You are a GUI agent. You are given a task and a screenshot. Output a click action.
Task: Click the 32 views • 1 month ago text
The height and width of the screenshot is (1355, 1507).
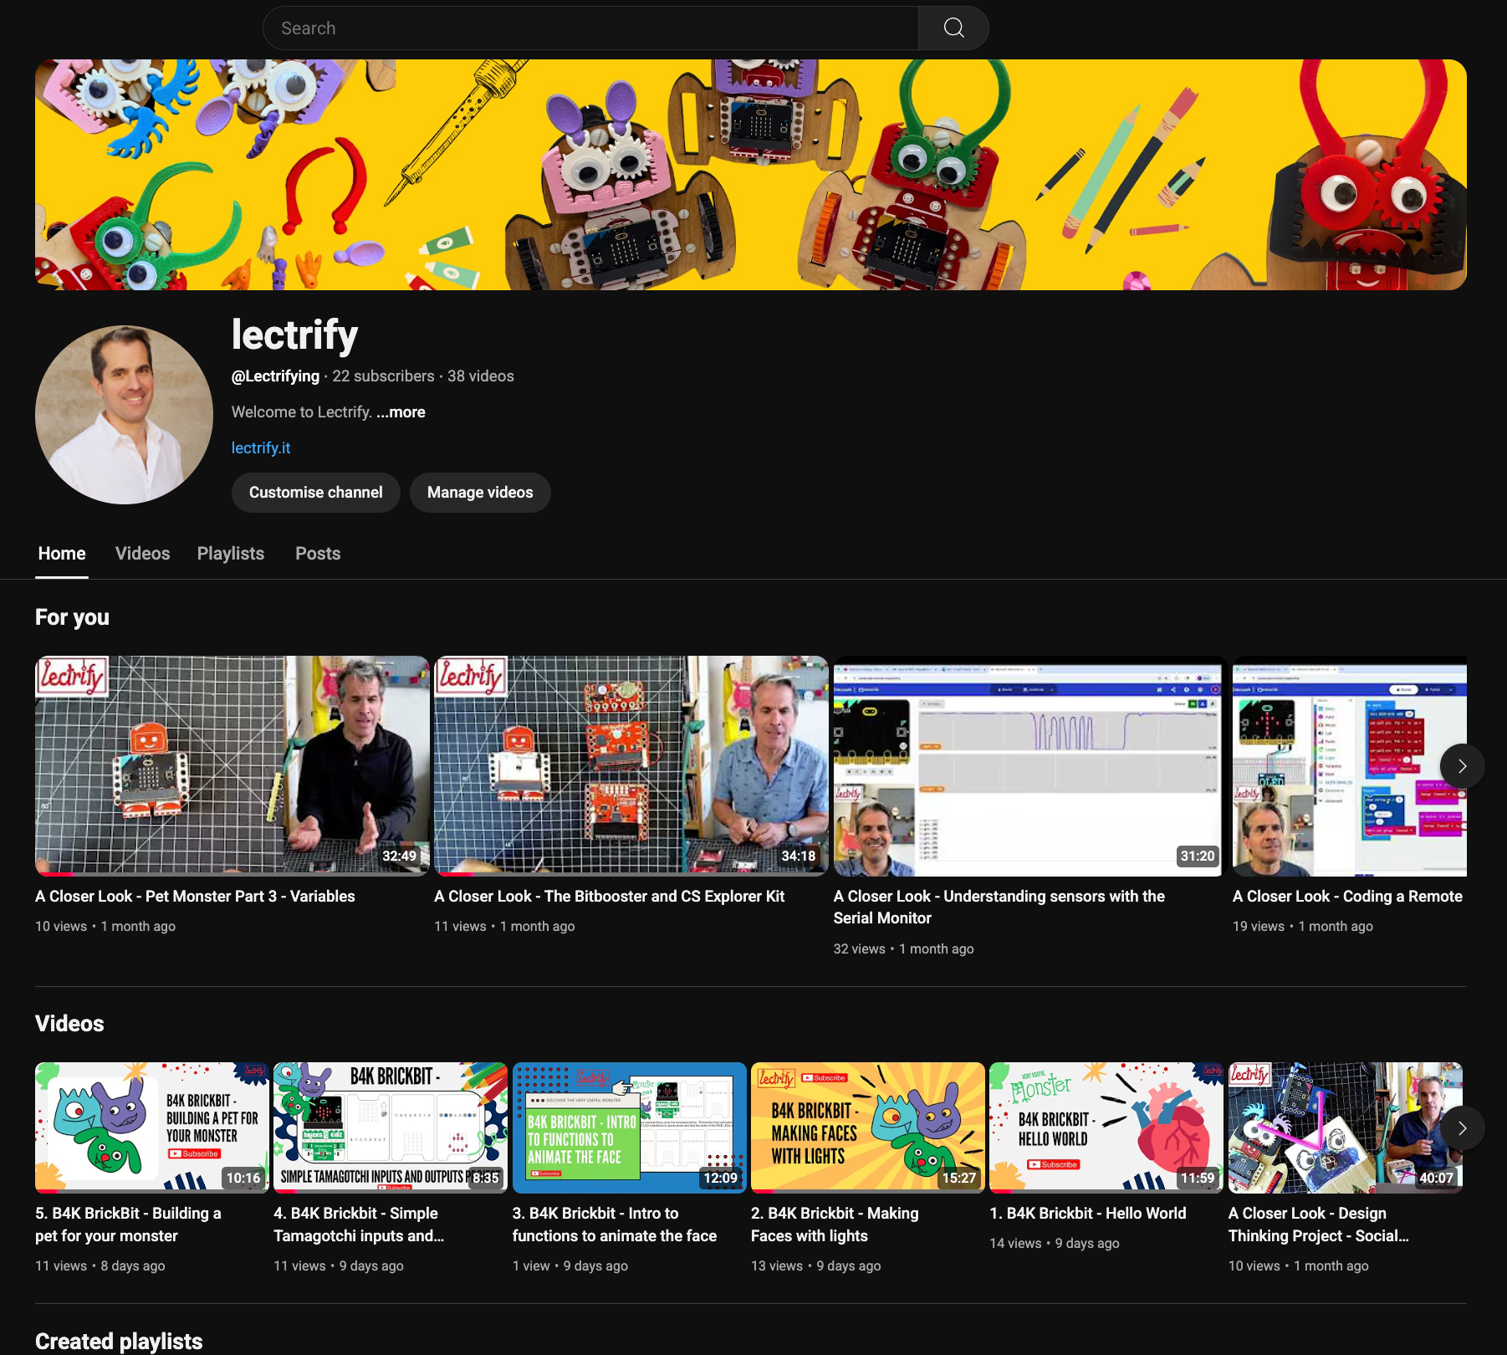903,949
